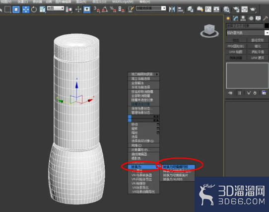Activate the Select and Move tool
Screen dimensions: 269x212
click(x=26, y=9)
